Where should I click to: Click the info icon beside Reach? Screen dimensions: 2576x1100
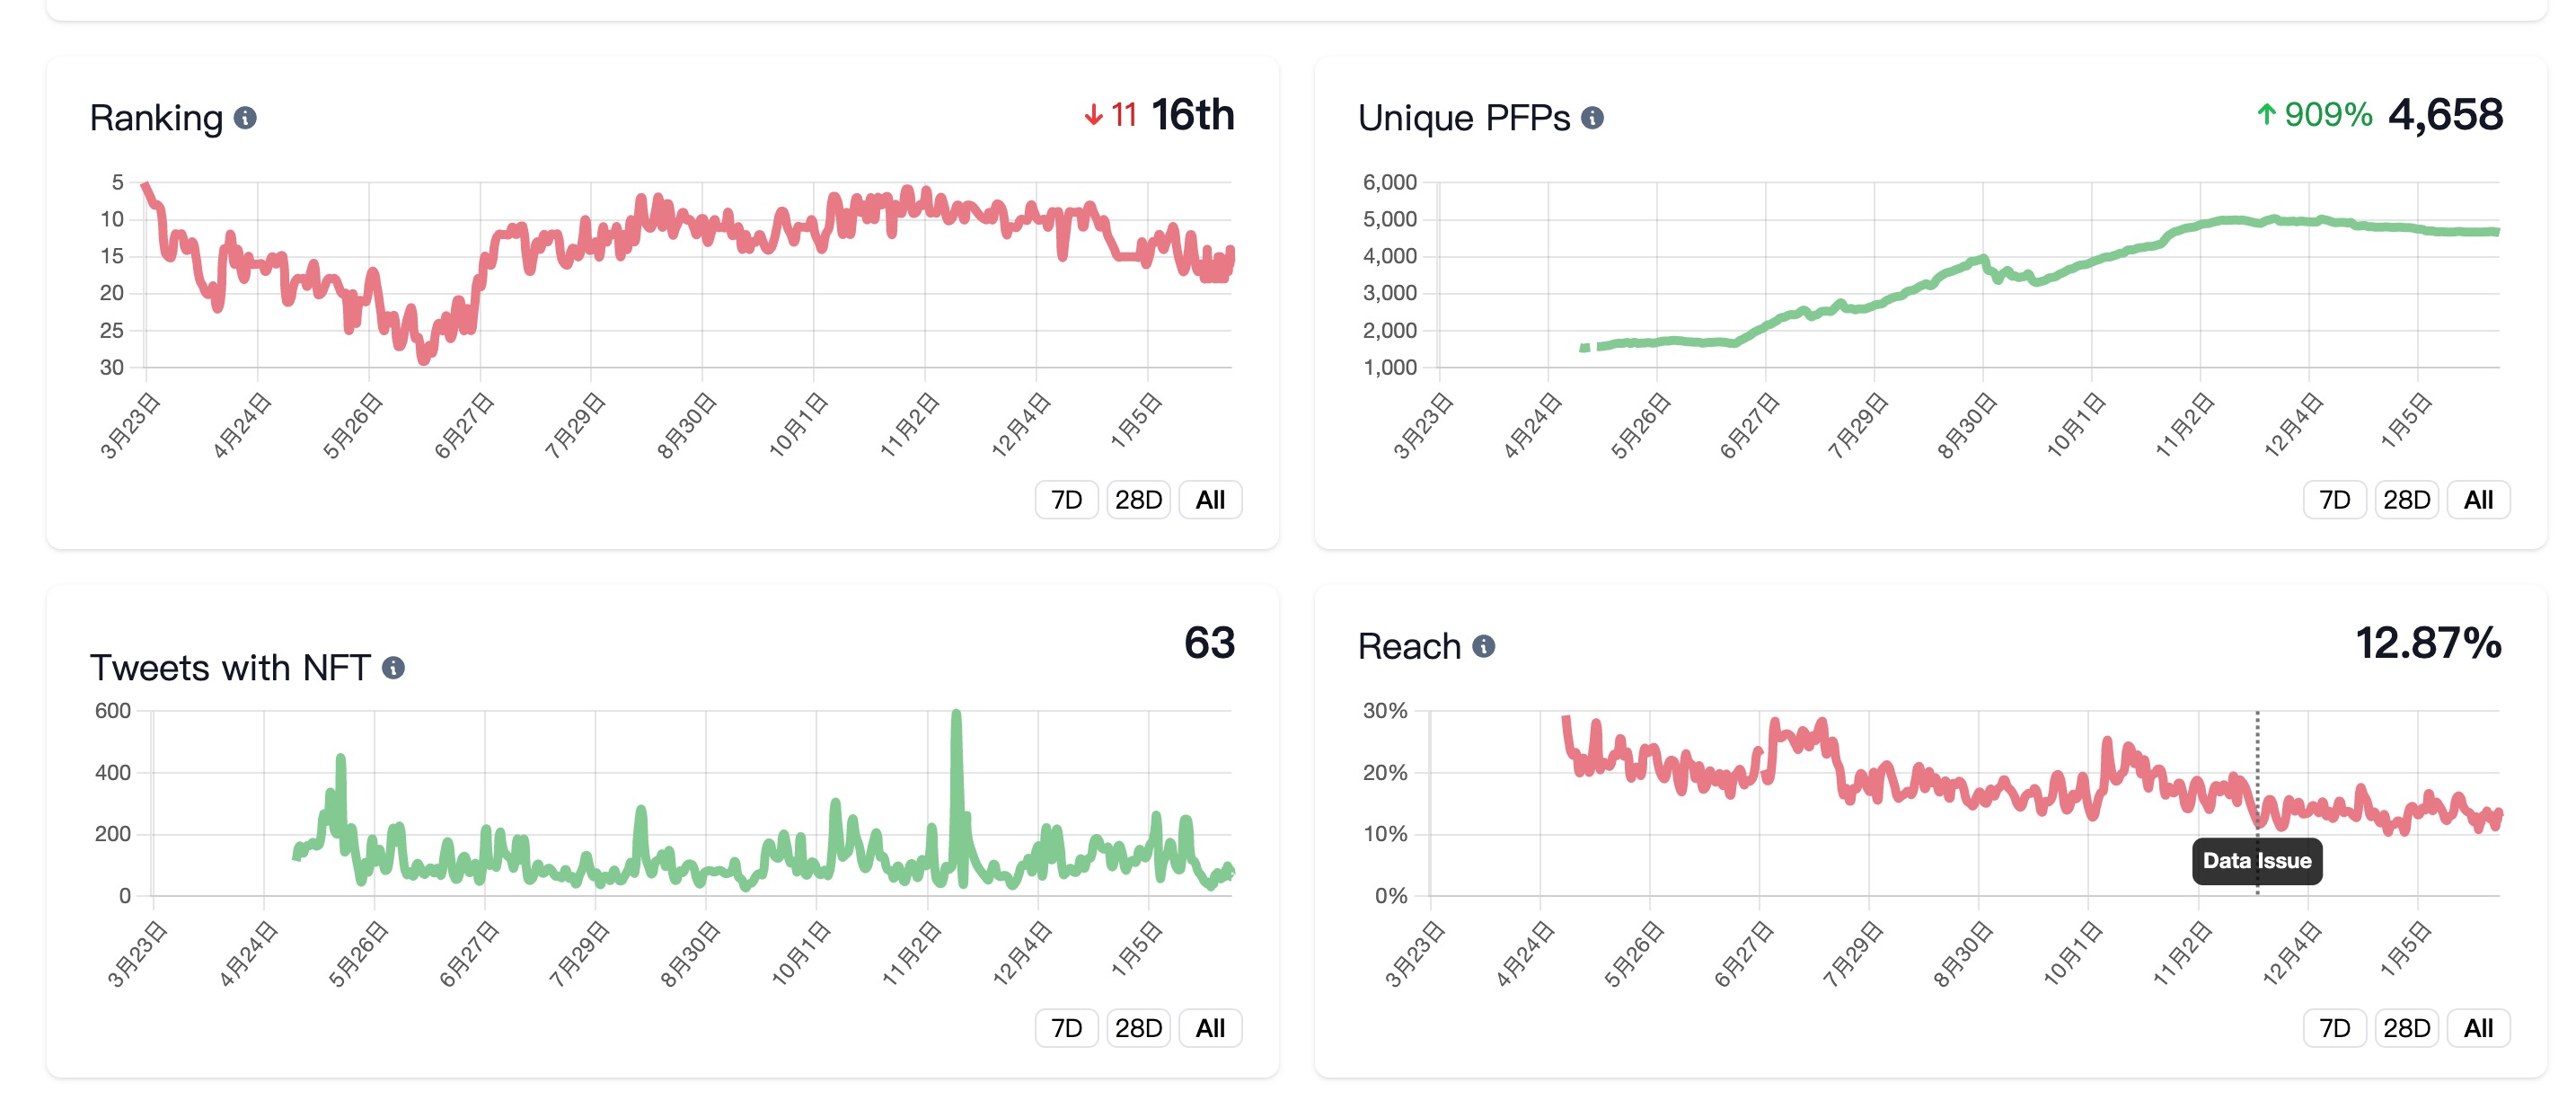(1484, 646)
